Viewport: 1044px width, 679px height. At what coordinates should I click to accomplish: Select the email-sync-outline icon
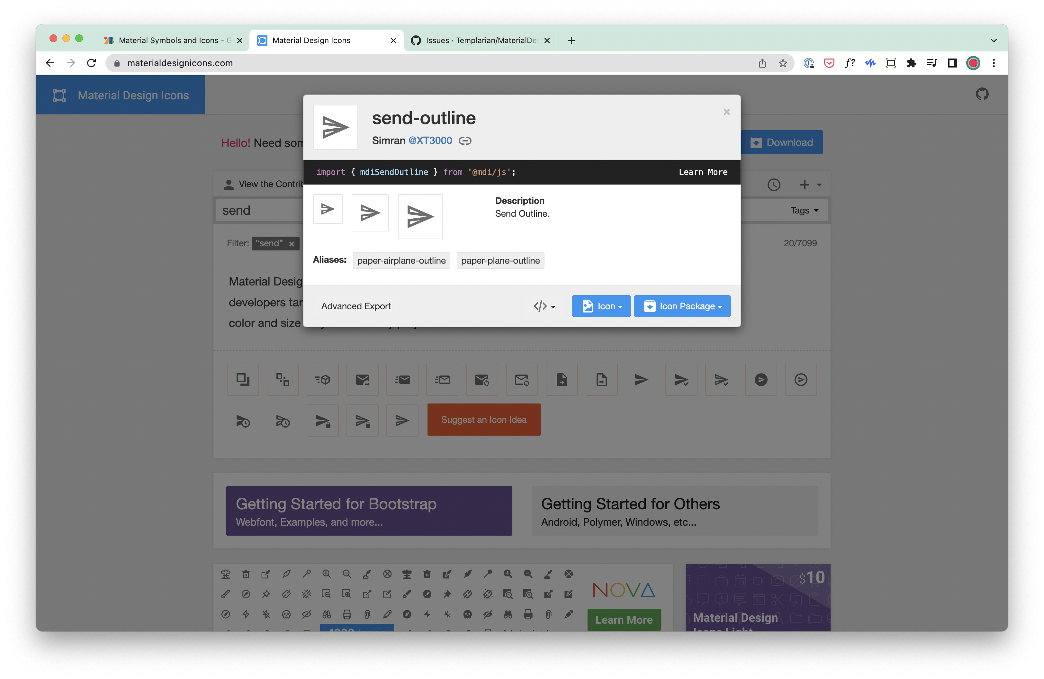pos(522,379)
